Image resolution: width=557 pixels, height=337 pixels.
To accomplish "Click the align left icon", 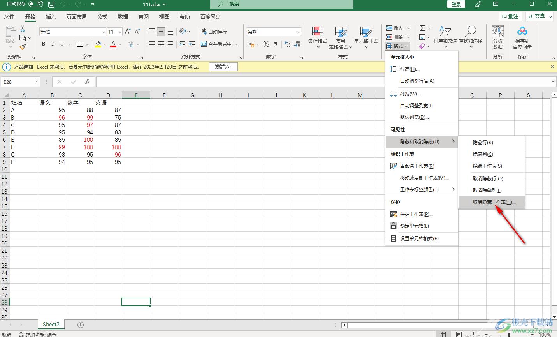I will click(152, 44).
